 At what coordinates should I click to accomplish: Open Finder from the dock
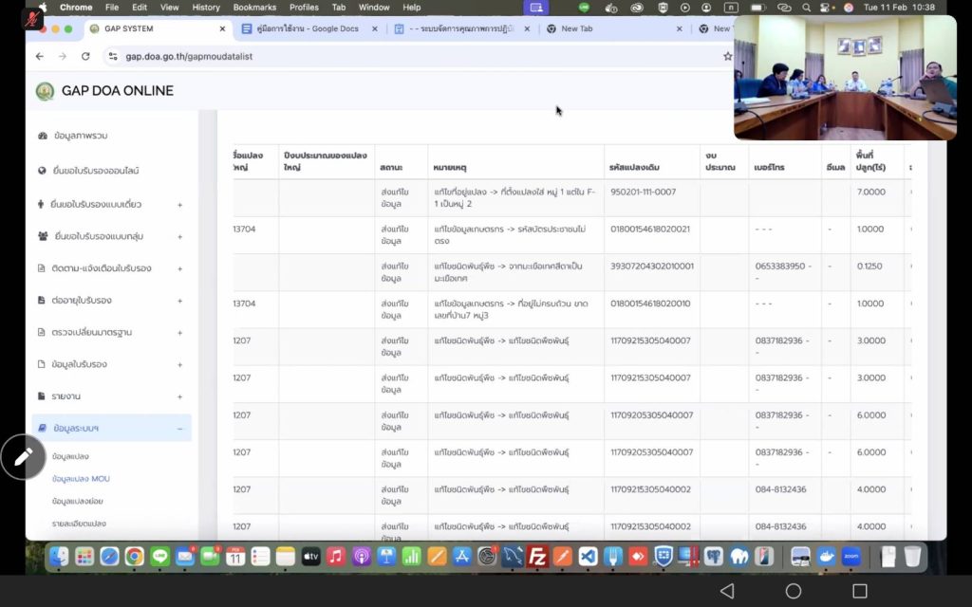[59, 556]
